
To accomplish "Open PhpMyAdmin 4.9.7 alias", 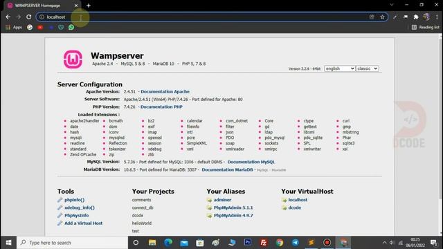I will coord(233,215).
